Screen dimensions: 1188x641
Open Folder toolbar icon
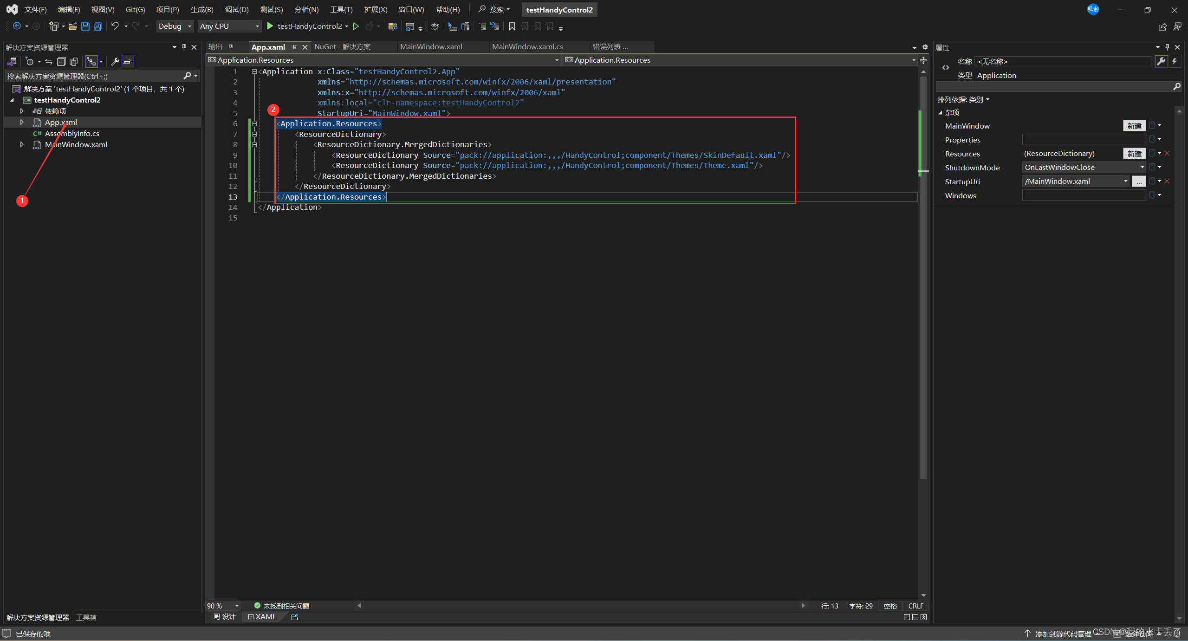coord(72,26)
